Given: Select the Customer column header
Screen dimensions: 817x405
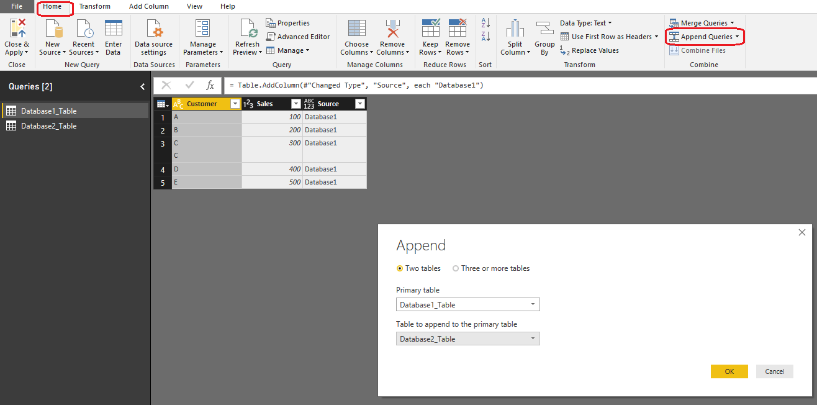Looking at the screenshot, I should coord(207,104).
